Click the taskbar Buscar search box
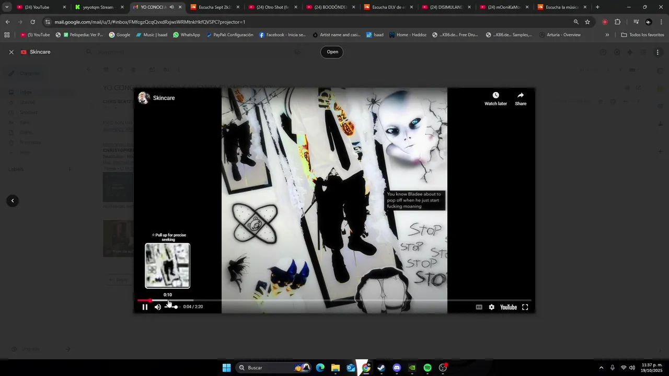 click(273, 368)
